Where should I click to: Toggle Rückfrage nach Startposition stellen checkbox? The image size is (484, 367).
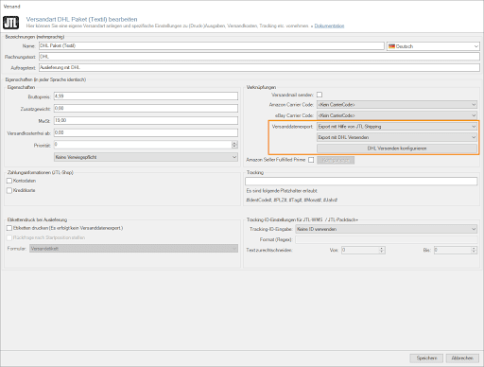point(9,237)
